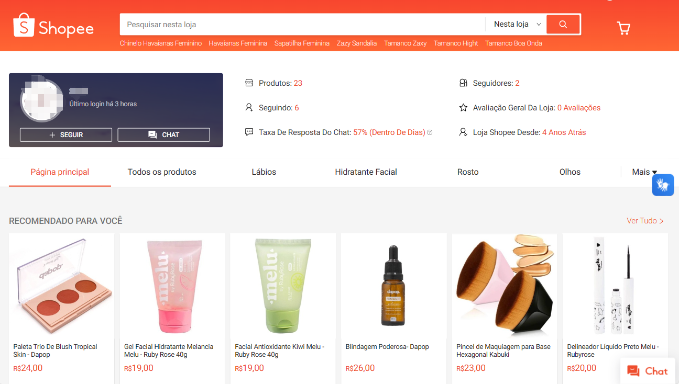Viewport: 679px width, 384px height.
Task: Click the Ver Tudo link
Action: point(645,221)
